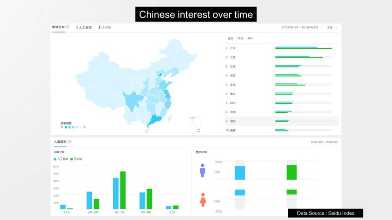Viewport: 392px width, 220px height.
Task: Select the 人群属性 tab
Action: click(x=60, y=142)
